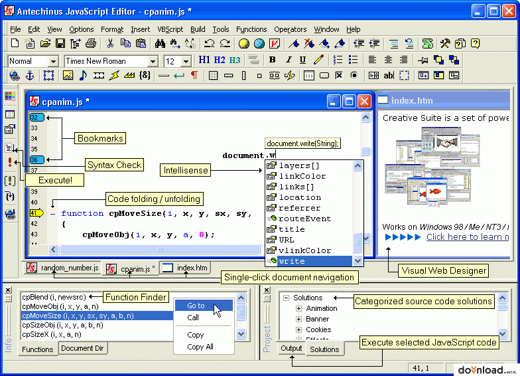This screenshot has width=520, height=376.
Task: Open the Output tab
Action: [291, 348]
